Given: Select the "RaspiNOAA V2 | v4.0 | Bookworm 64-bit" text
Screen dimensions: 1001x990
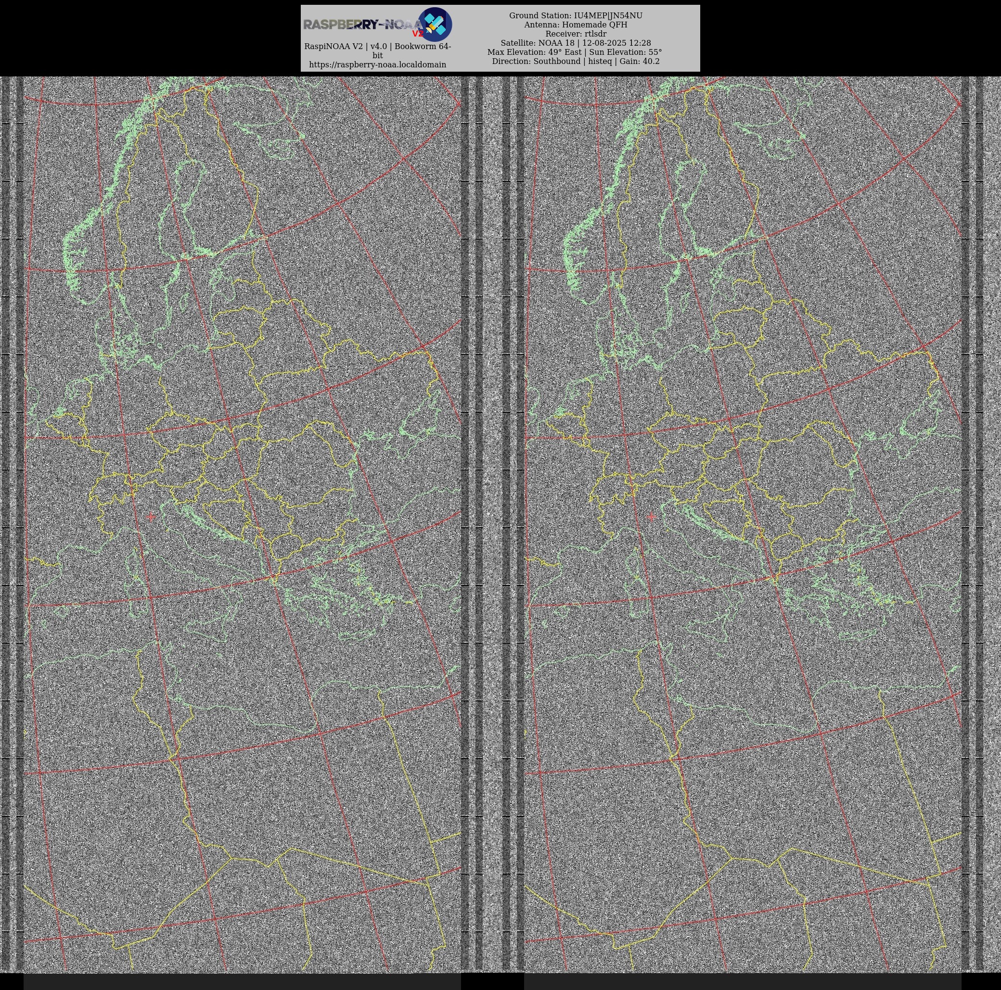Looking at the screenshot, I should click(378, 51).
